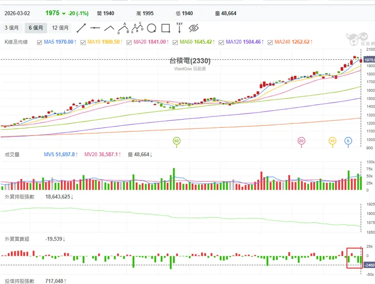Select the A-B-C-D pattern drawing tool
This screenshot has height=284, width=375.
click(137, 27)
